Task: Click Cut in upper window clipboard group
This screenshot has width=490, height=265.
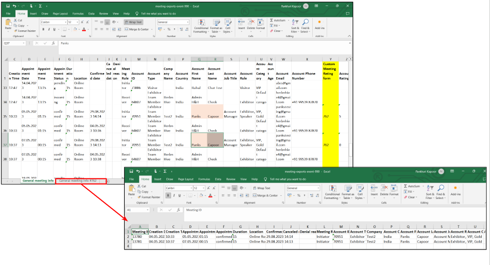Action: (18, 20)
